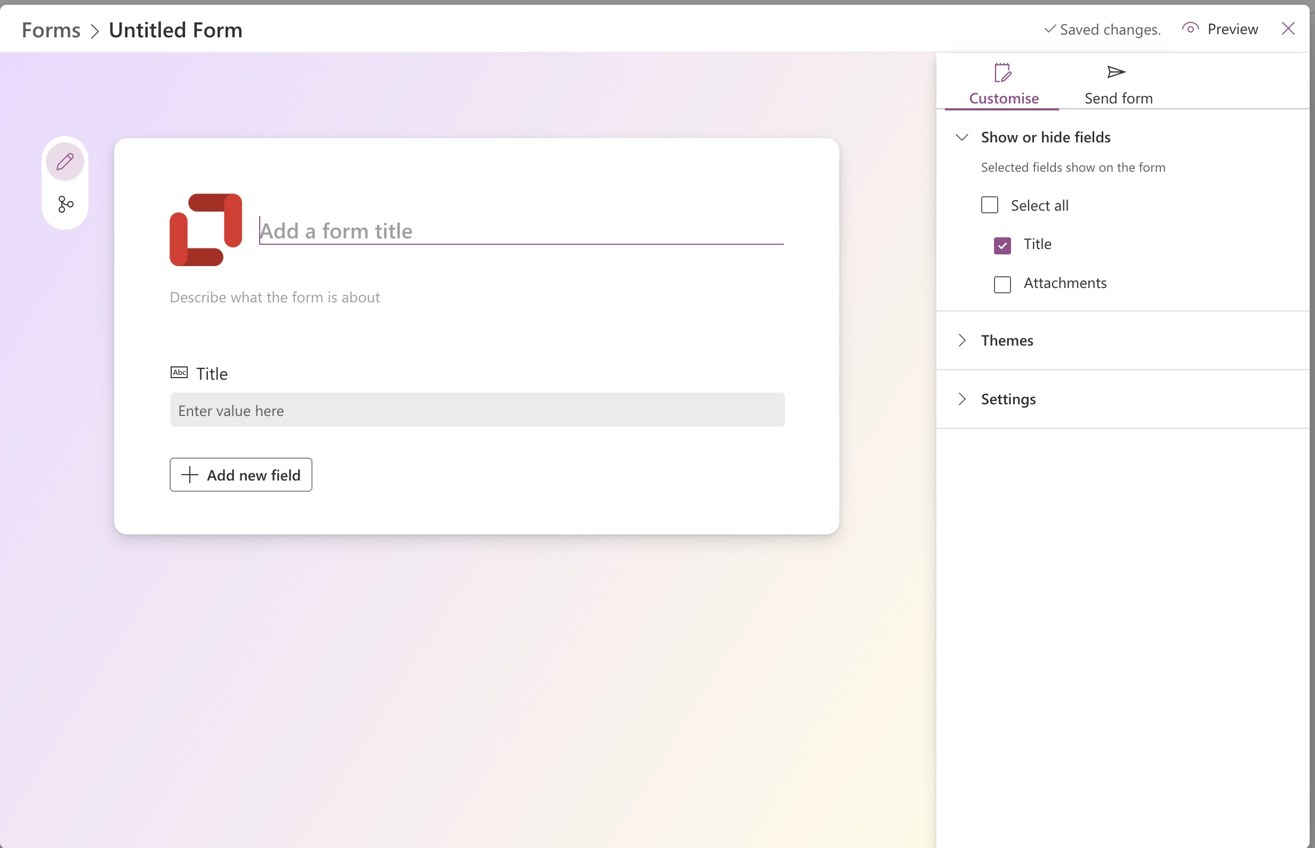Click the Add a form title field
Viewport: 1315px width, 848px height.
pos(520,231)
